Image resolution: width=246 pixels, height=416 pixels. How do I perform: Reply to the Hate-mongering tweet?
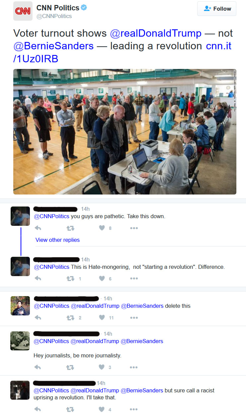(x=38, y=278)
